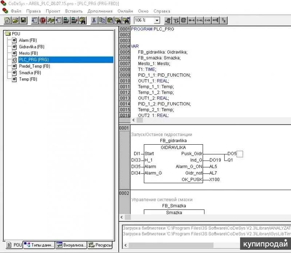The image size is (291, 253).
Task: Click the Negate toolbar icon
Action: [x=215, y=20]
